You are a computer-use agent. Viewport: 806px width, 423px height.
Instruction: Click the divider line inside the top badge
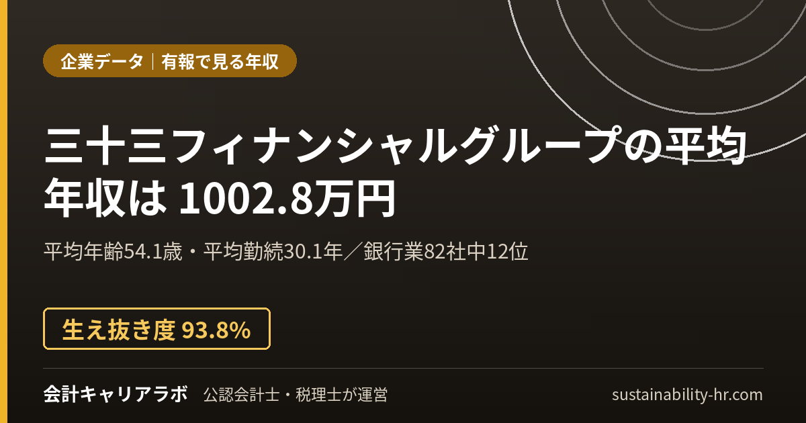tap(153, 62)
